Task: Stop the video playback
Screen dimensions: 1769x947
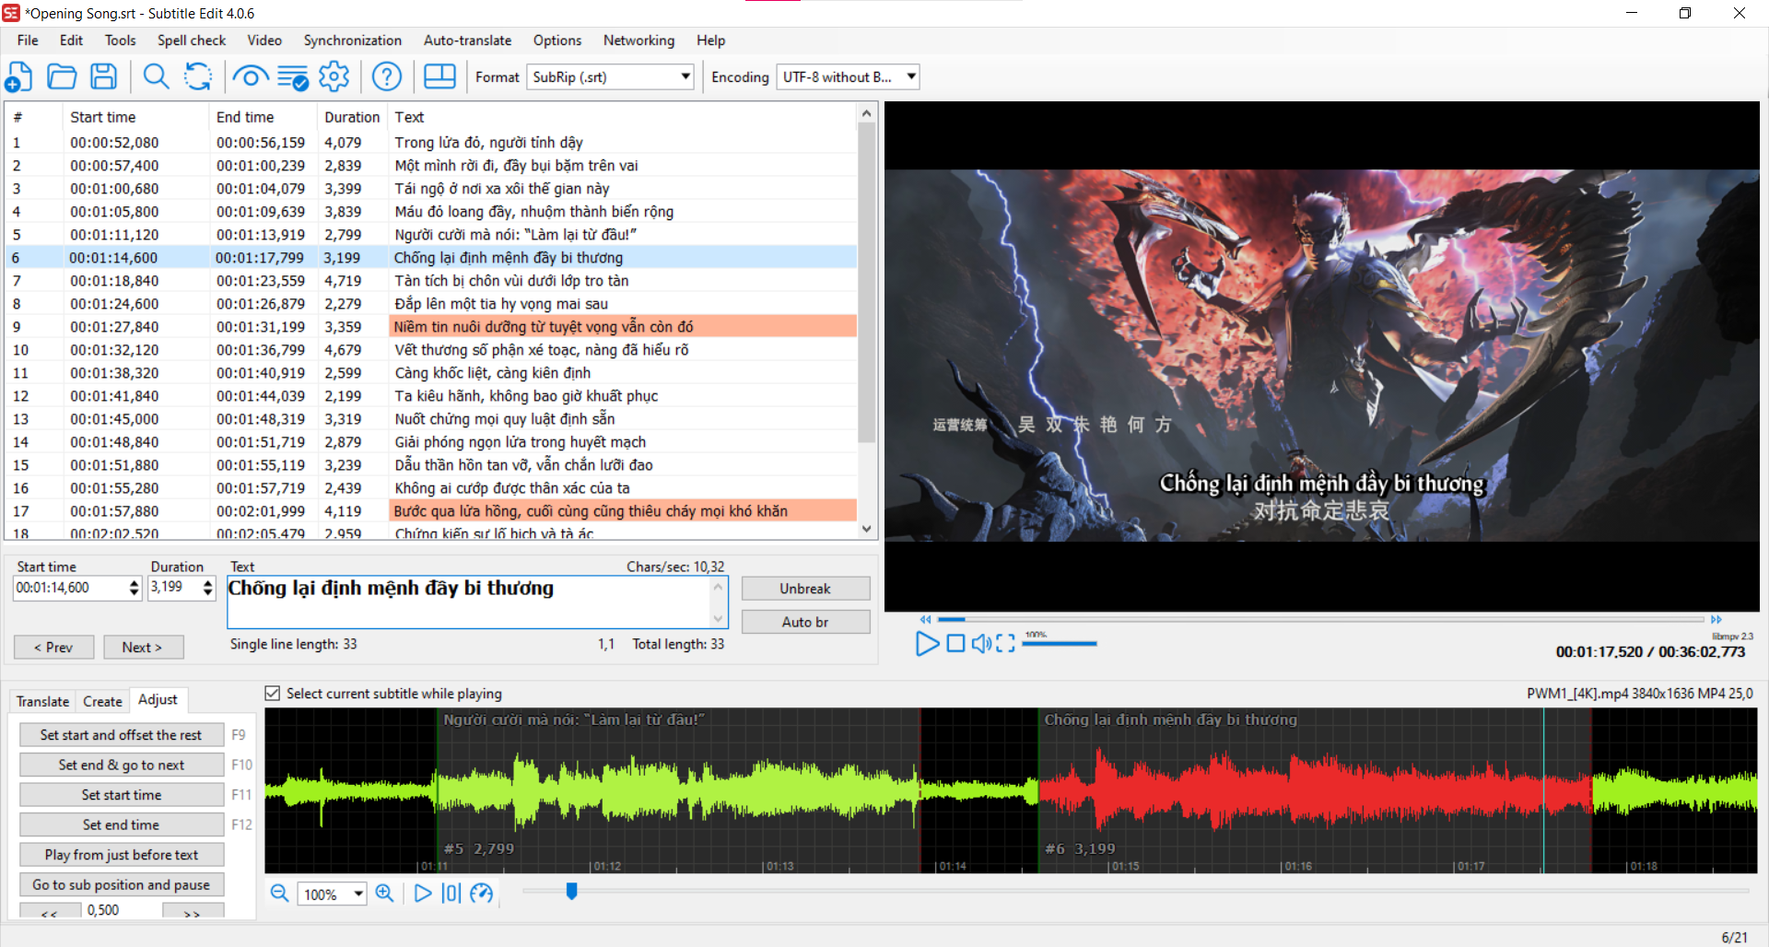Action: (955, 643)
